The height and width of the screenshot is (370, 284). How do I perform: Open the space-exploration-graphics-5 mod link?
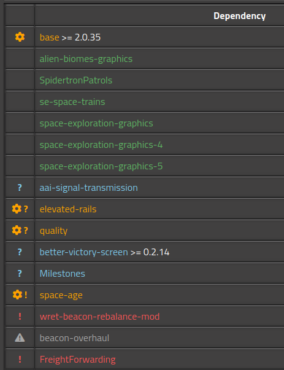click(101, 166)
